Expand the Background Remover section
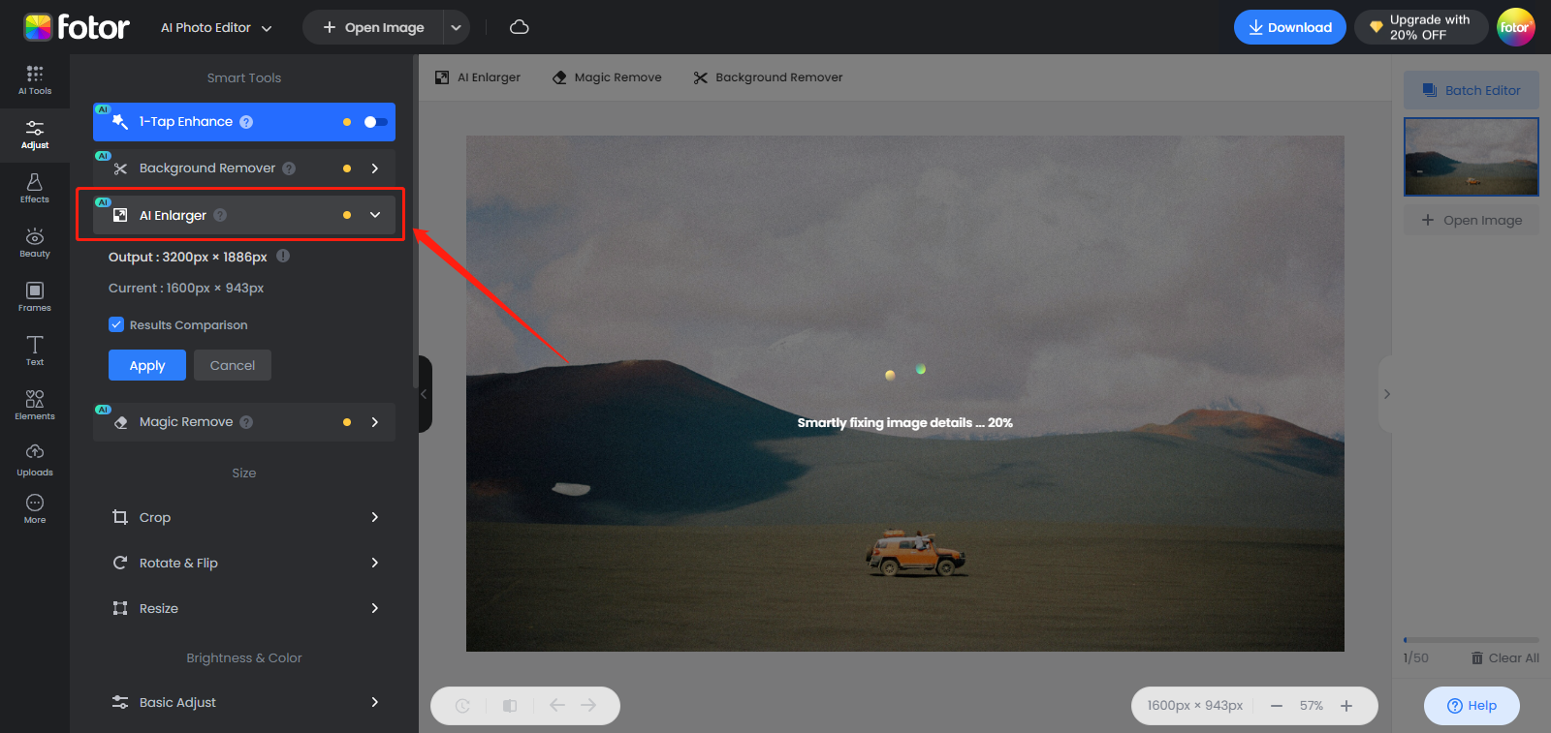The image size is (1551, 733). coord(375,168)
